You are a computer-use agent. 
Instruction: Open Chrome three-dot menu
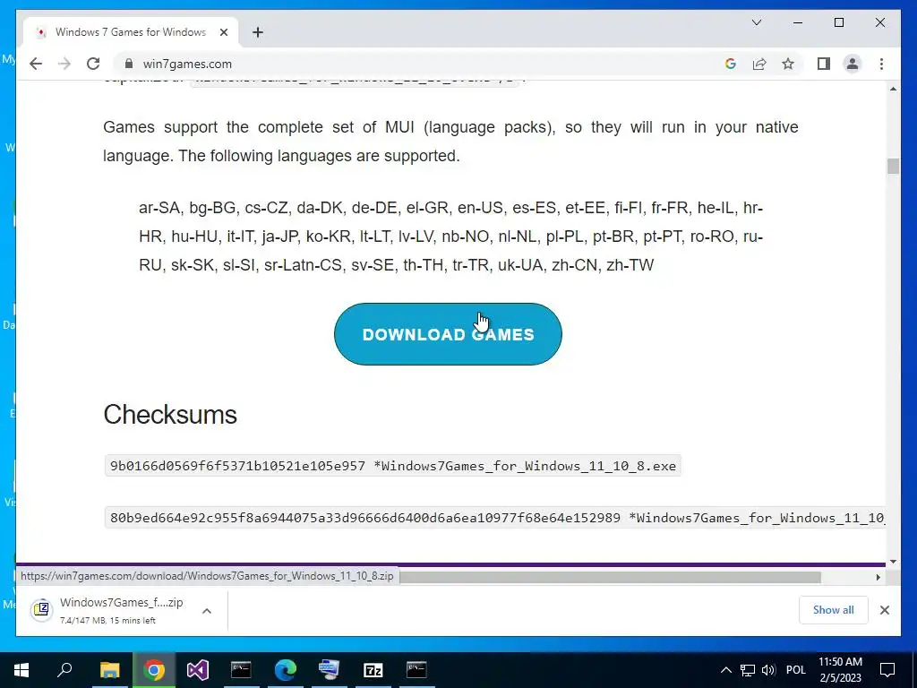pos(881,64)
